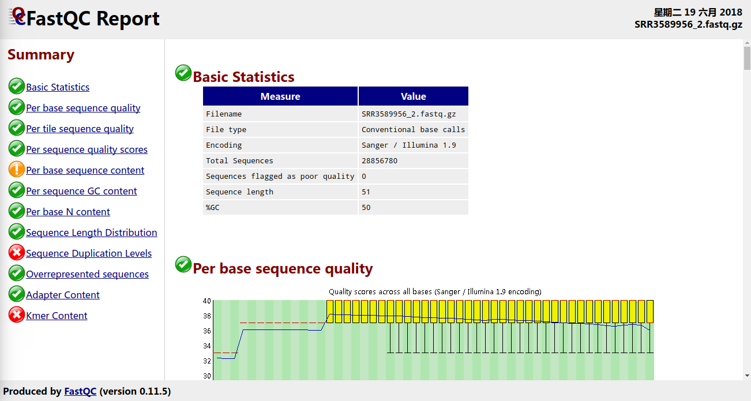The height and width of the screenshot is (401, 751).
Task: Click pass icon next to Per base sequence quality link
Action: point(17,107)
